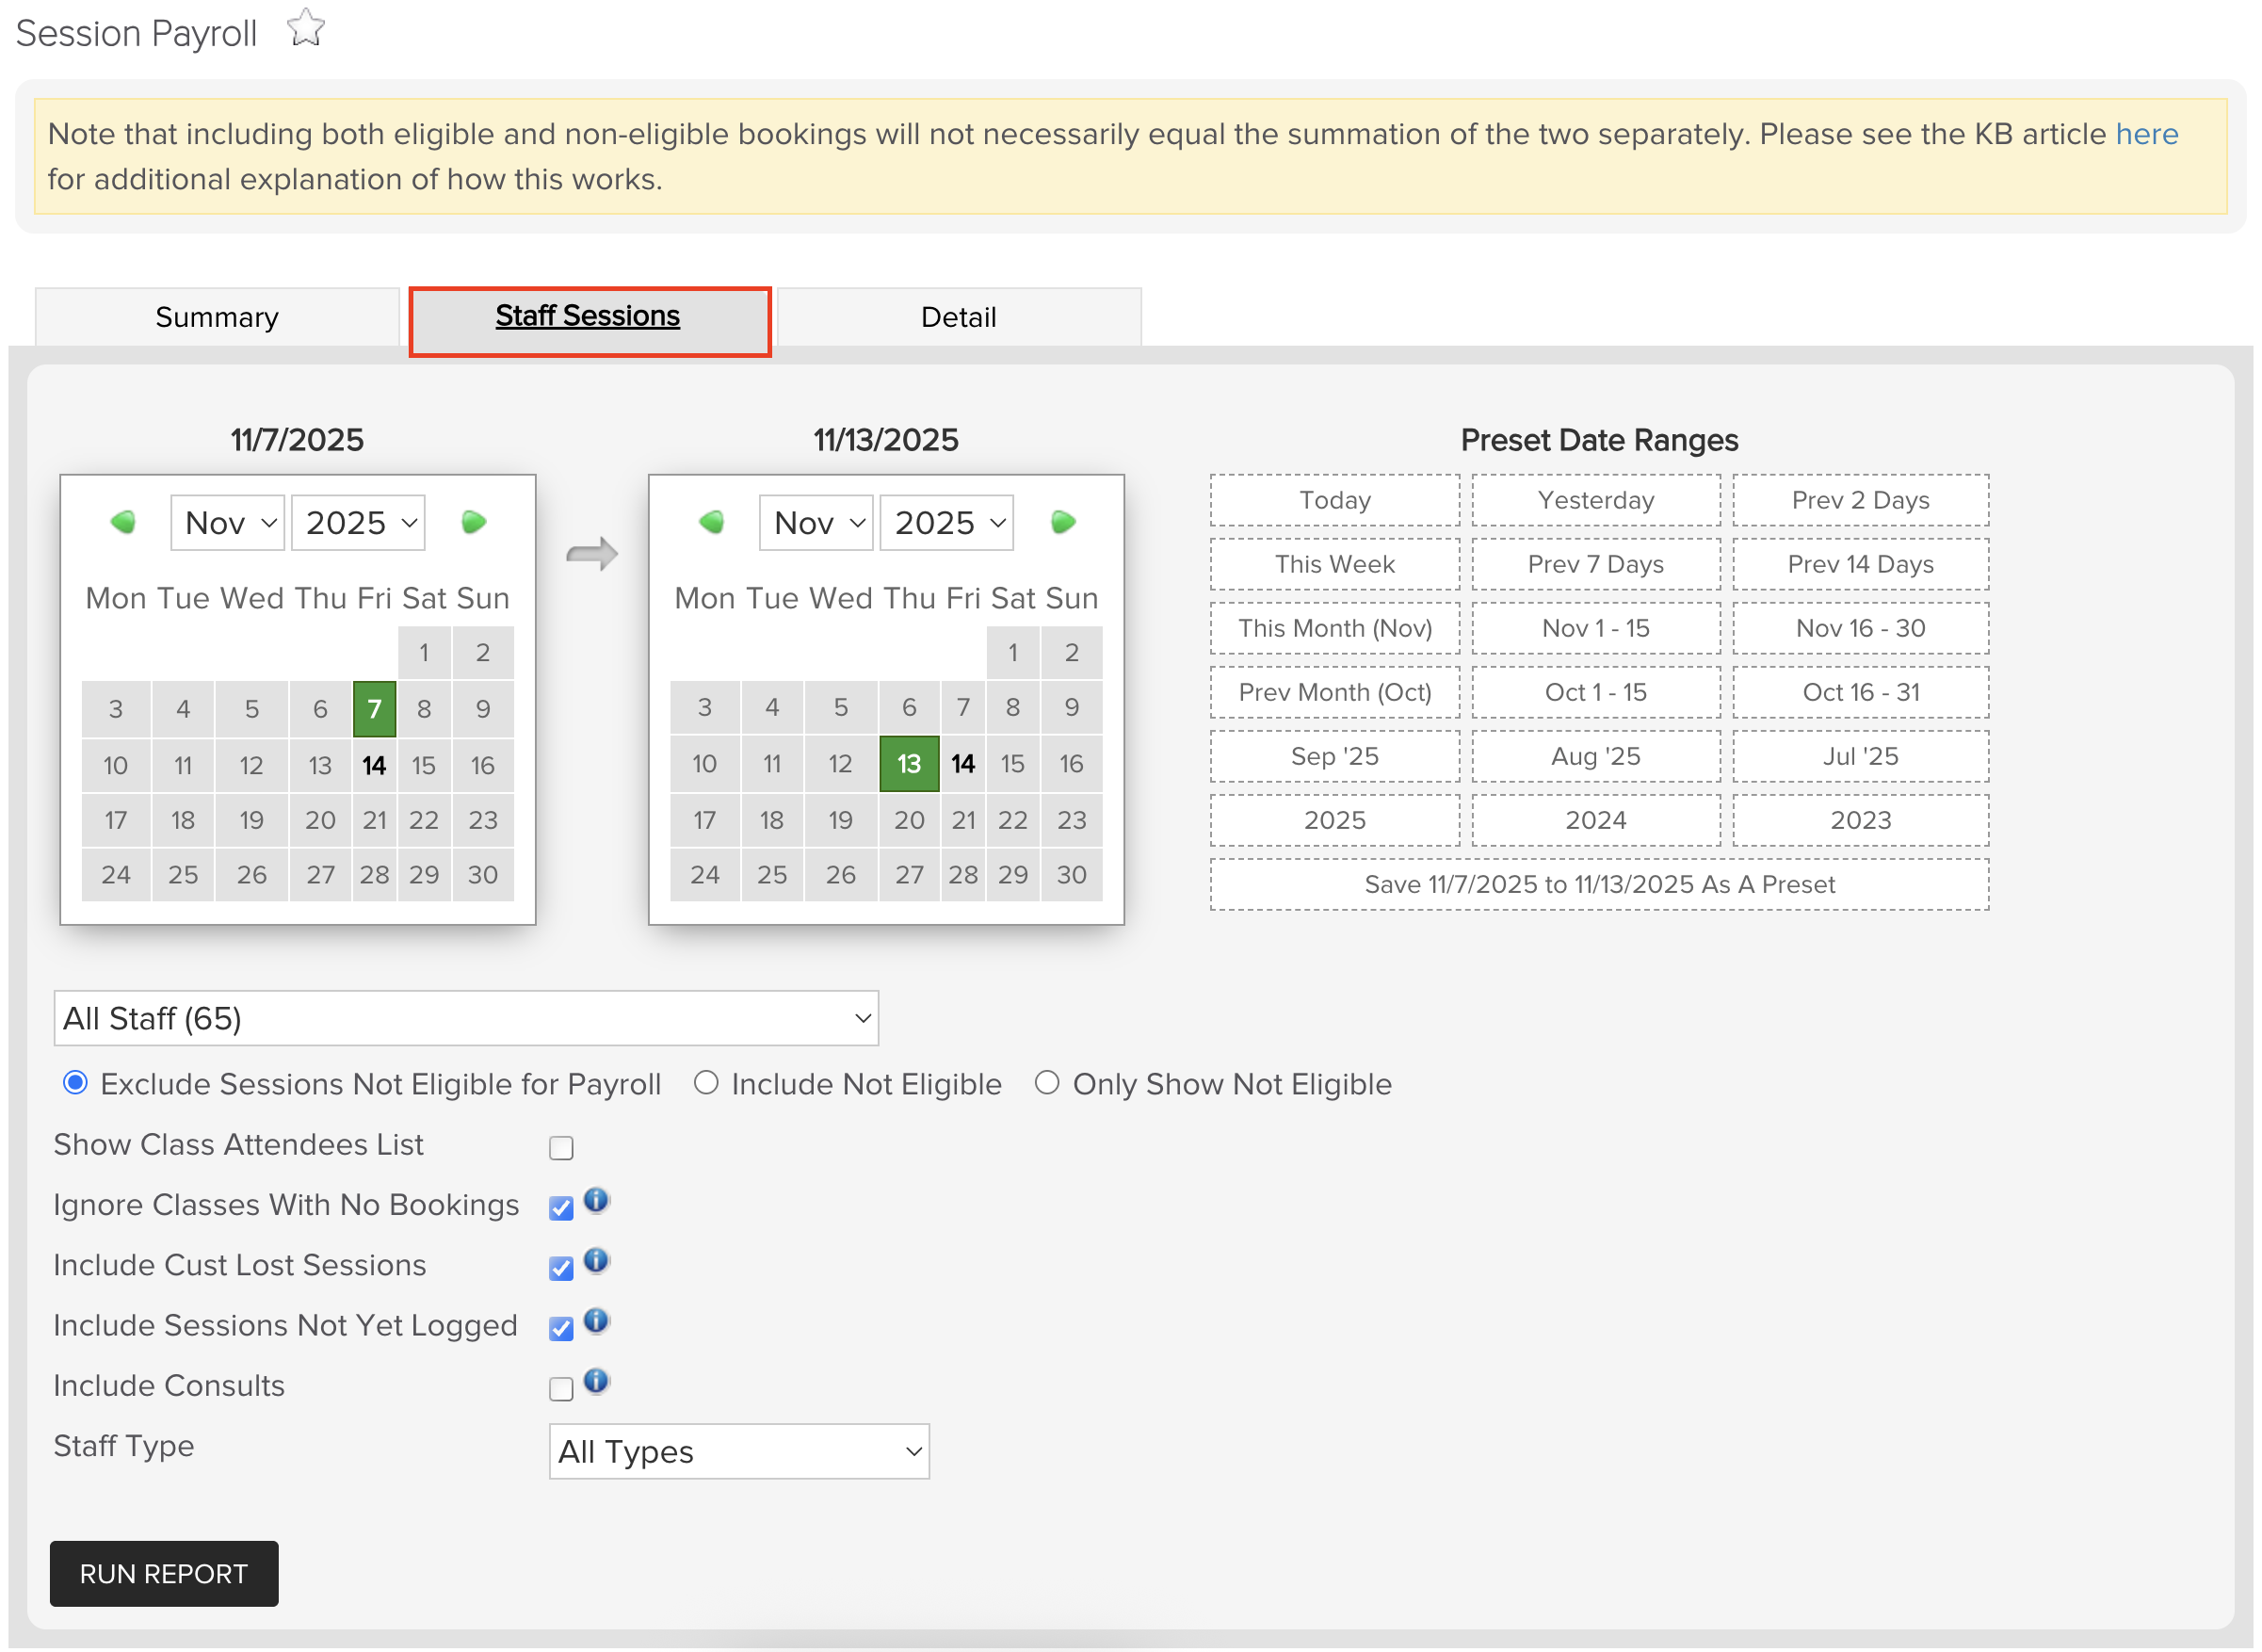This screenshot has height=1652, width=2262.
Task: Select the Nov 1 - 15 preset
Action: click(1597, 628)
